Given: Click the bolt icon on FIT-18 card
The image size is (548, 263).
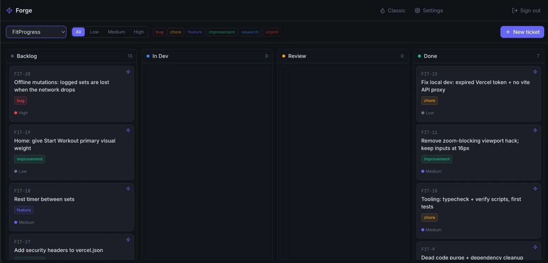Looking at the screenshot, I should [x=128, y=189].
